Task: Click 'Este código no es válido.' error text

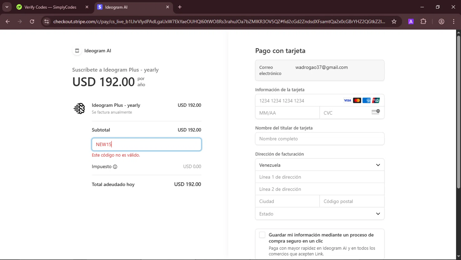Action: (x=116, y=155)
